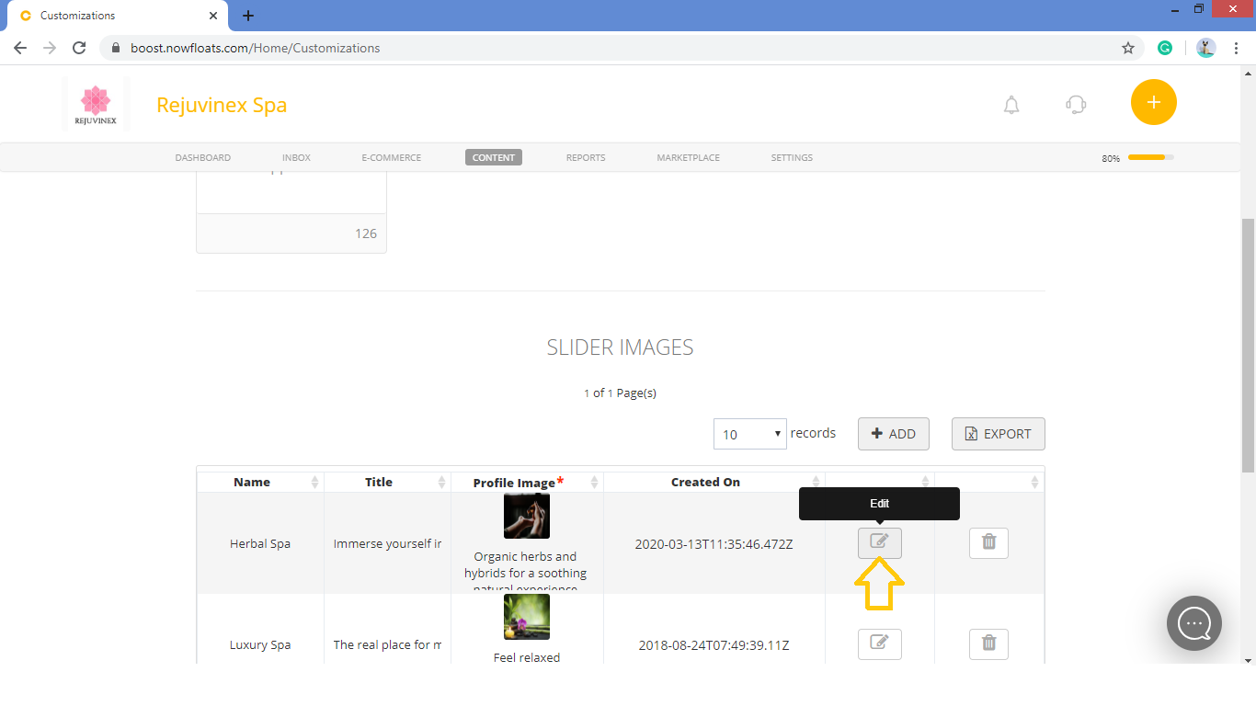Viewport: 1256px width, 706px height.
Task: Sort table by Title column
Action: (387, 482)
